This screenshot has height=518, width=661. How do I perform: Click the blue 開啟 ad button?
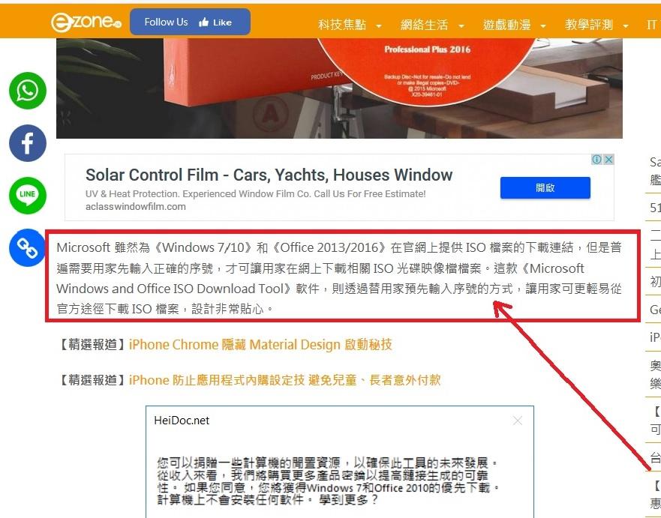coord(545,188)
